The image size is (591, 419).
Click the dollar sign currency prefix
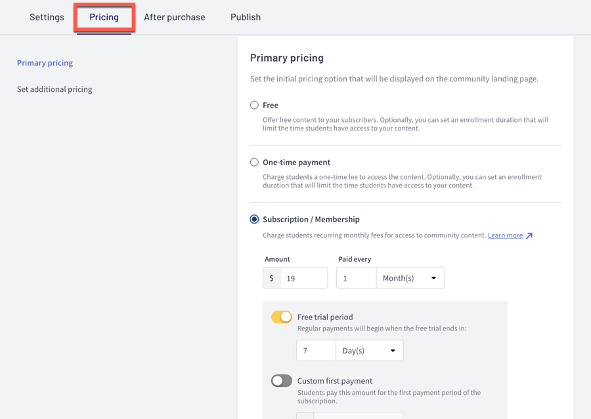[271, 278]
